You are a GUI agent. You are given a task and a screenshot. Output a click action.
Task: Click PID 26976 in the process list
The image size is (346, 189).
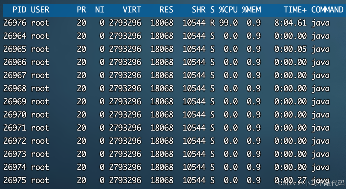15,23
